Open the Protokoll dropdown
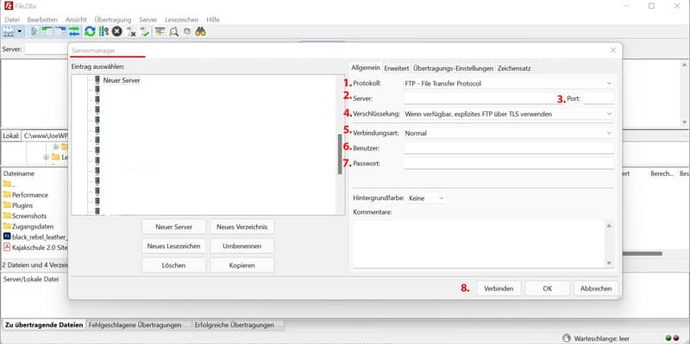Screen dimensions: 690x344 click(508, 83)
